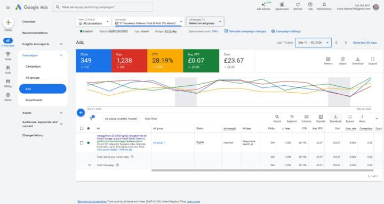Open Billing card icon in left rail

pyautogui.click(x=8, y=81)
